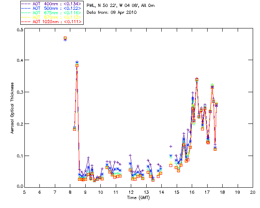Click the x-axis tick label 9
This screenshot has width=260, height=208.
pyautogui.click(x=85, y=192)
